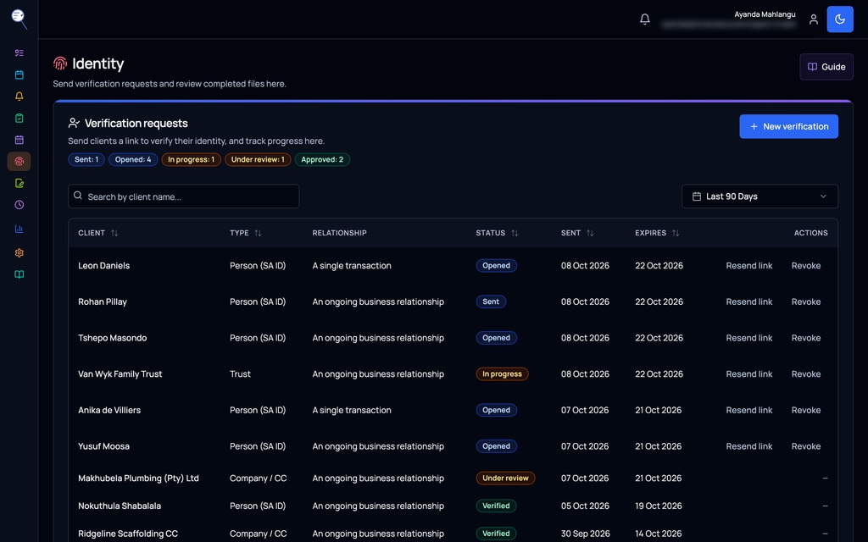
Task: Resend link for Tshepo Masondo
Action: 749,338
